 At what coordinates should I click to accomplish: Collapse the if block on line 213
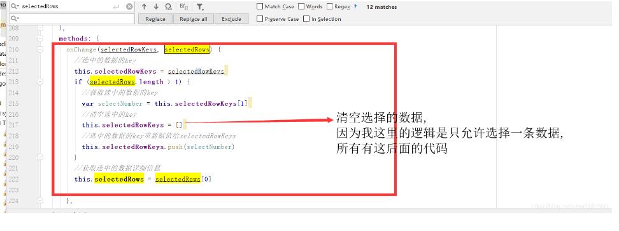[x=40, y=82]
